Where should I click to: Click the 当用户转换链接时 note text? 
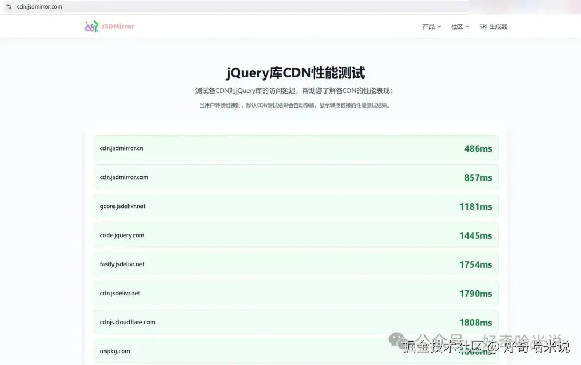(295, 105)
